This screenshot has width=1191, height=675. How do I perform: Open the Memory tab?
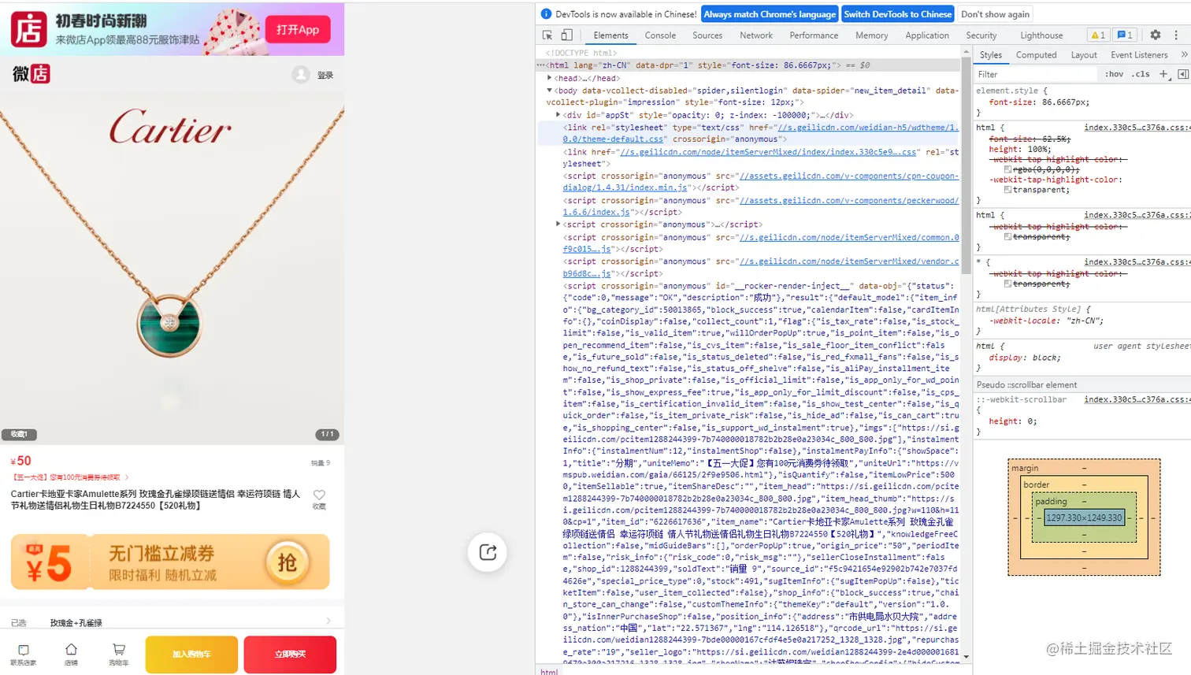(x=871, y=35)
